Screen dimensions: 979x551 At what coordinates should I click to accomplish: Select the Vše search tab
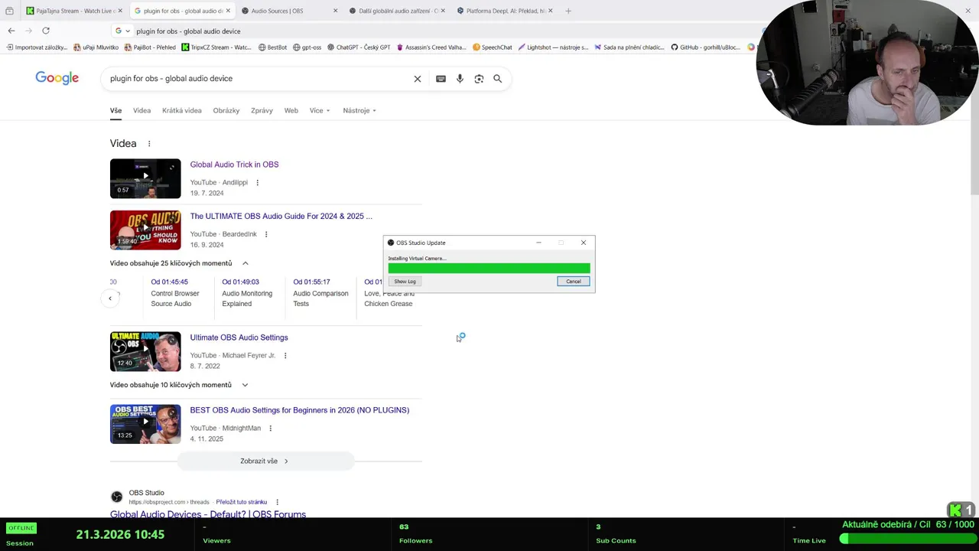[x=115, y=111]
